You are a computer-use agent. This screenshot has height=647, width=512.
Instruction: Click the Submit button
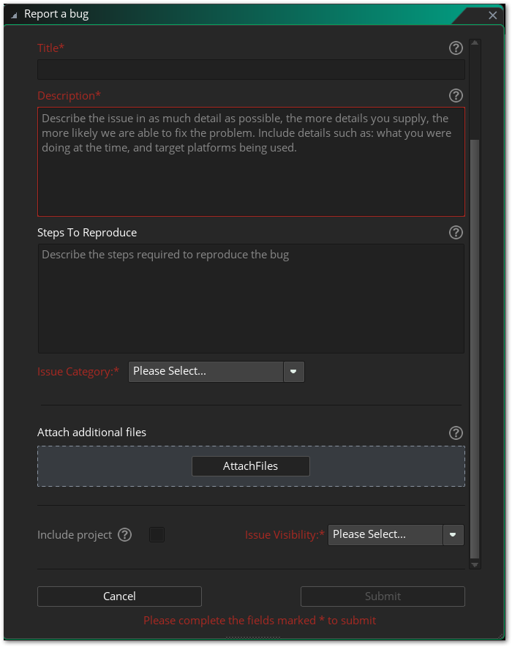383,596
